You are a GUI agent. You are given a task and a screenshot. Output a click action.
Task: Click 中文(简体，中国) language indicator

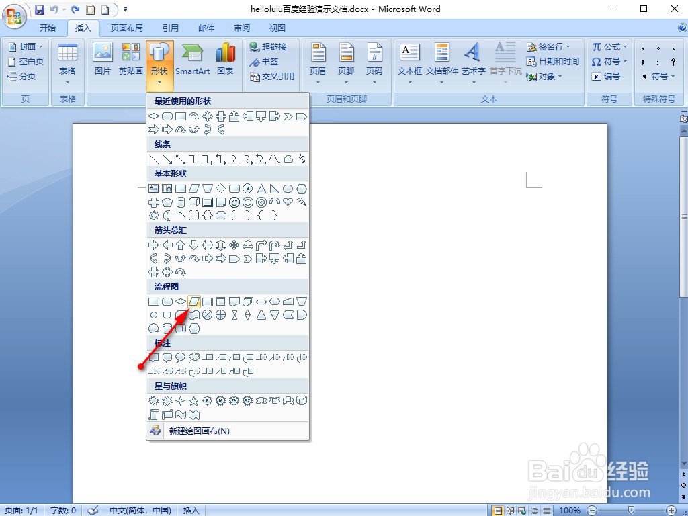(x=140, y=511)
